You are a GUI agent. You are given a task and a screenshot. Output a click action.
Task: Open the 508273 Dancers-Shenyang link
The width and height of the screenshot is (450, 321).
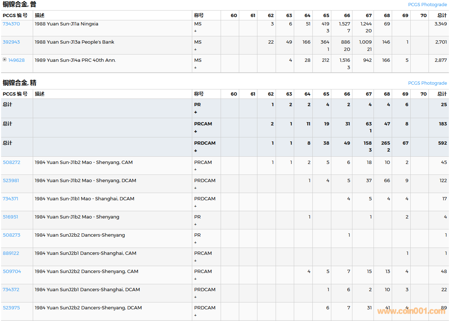click(11, 235)
